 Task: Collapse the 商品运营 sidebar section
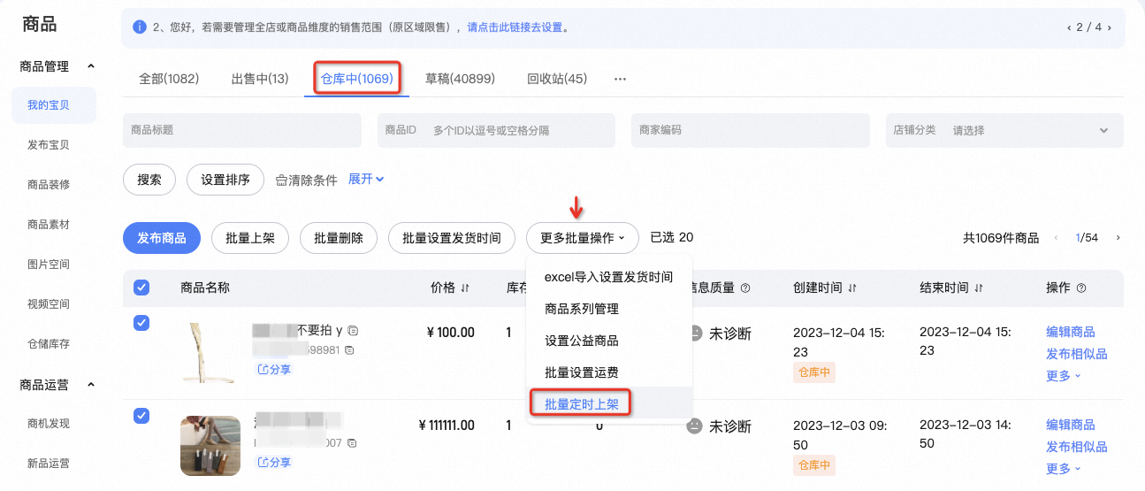click(x=90, y=384)
